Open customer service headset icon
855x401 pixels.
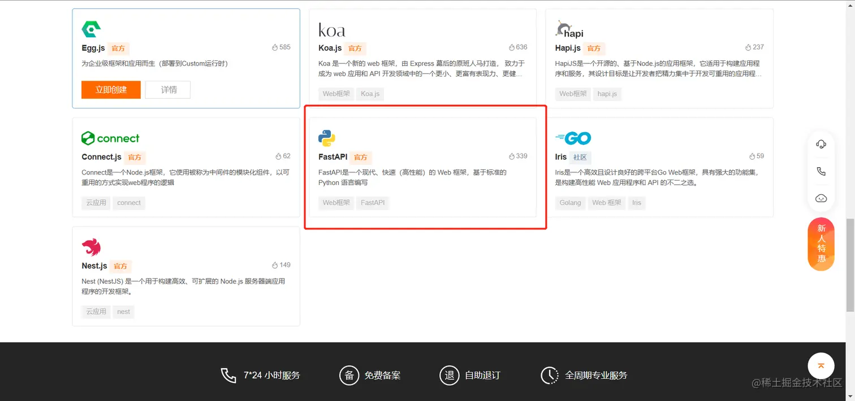tap(821, 144)
